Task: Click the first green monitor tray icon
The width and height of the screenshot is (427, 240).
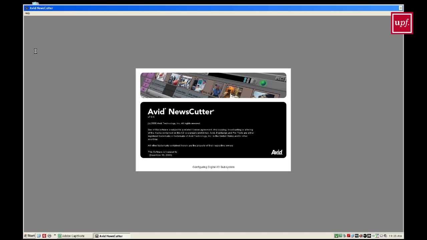Action: point(336,236)
